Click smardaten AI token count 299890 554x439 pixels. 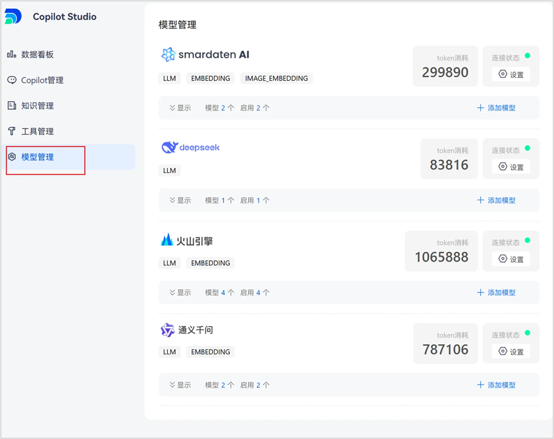[x=445, y=72]
